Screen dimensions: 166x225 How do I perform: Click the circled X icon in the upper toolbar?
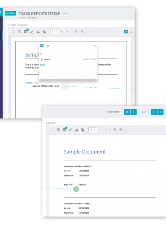19,31
